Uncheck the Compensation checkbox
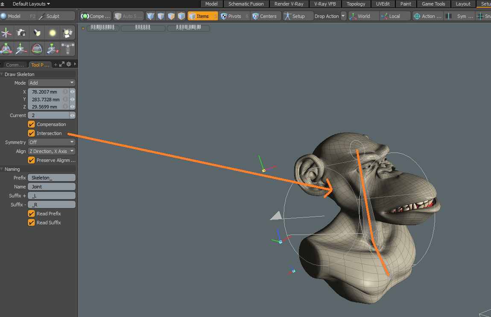This screenshot has width=491, height=317. (31, 124)
